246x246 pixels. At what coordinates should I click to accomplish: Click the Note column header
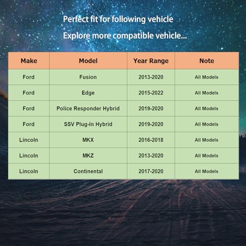tap(207, 61)
